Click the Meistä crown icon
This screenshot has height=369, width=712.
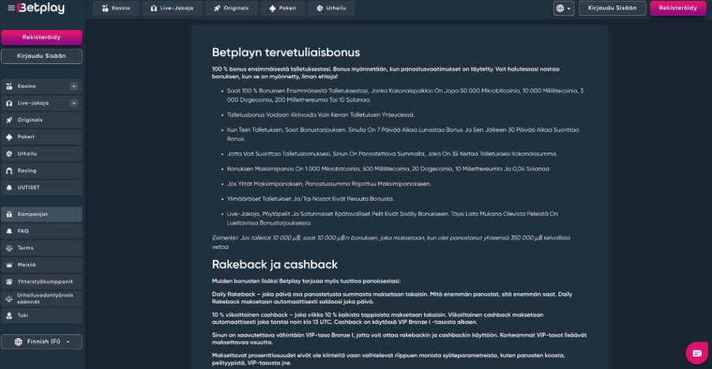click(9, 265)
